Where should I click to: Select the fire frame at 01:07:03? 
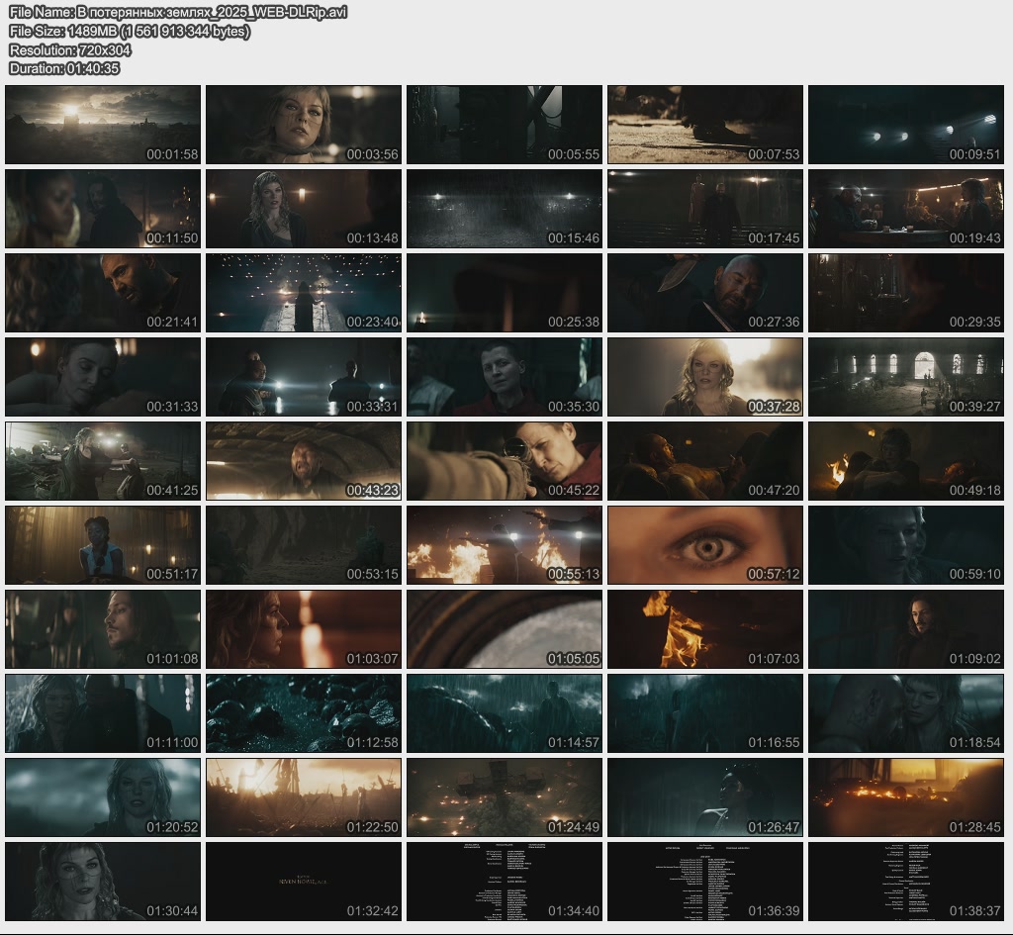coord(705,629)
